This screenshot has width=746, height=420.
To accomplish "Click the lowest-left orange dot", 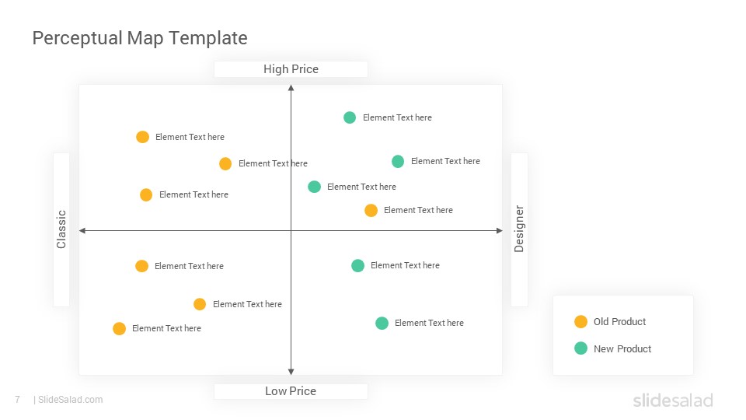I will coord(119,328).
